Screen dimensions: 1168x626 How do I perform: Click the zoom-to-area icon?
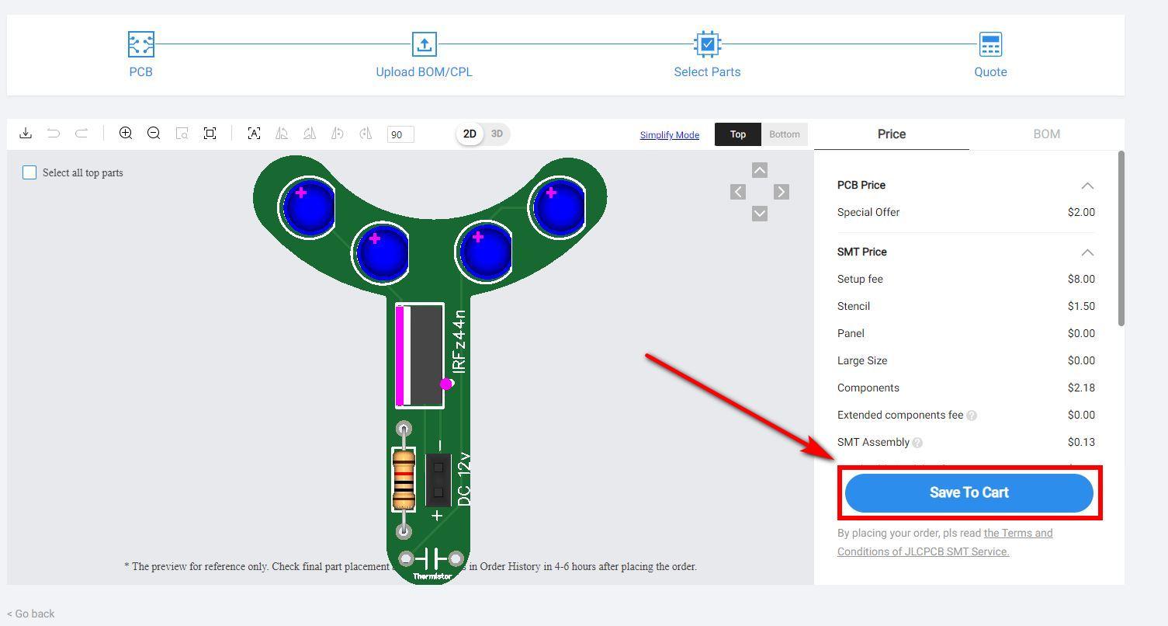pos(182,134)
